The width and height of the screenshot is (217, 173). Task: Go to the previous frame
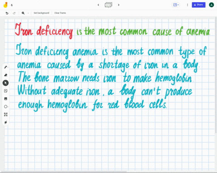[99, 5]
